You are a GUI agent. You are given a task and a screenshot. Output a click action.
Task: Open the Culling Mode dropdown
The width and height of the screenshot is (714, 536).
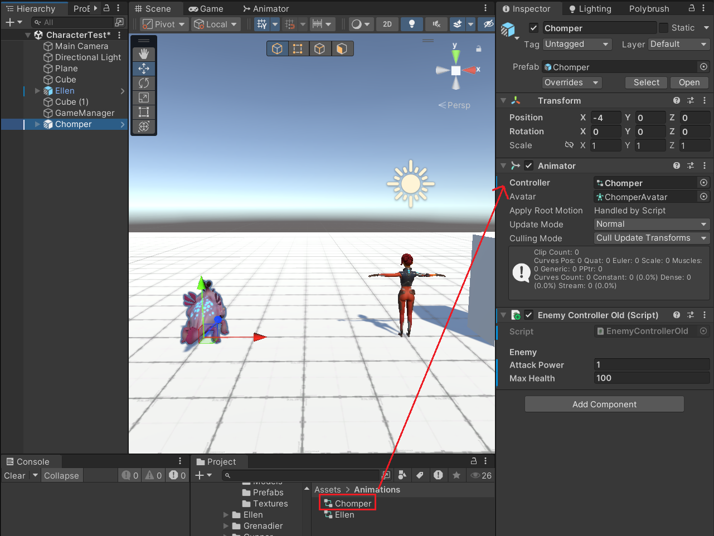coord(652,238)
